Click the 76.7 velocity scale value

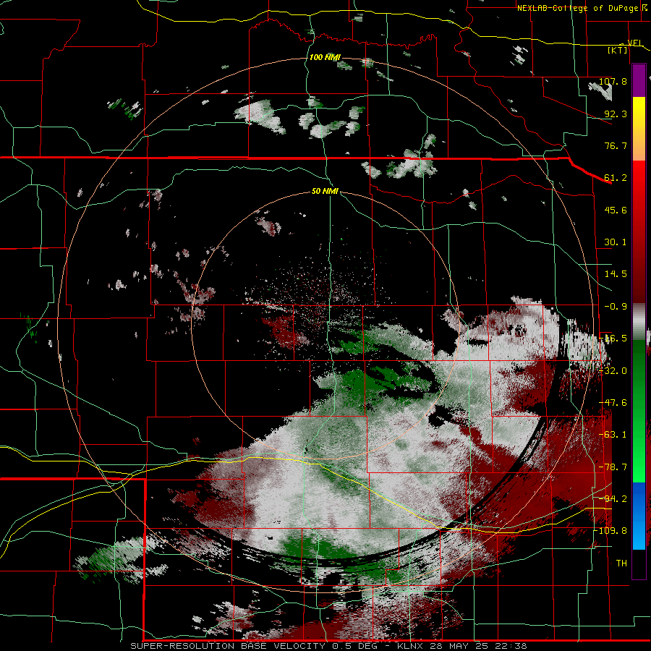pyautogui.click(x=616, y=145)
